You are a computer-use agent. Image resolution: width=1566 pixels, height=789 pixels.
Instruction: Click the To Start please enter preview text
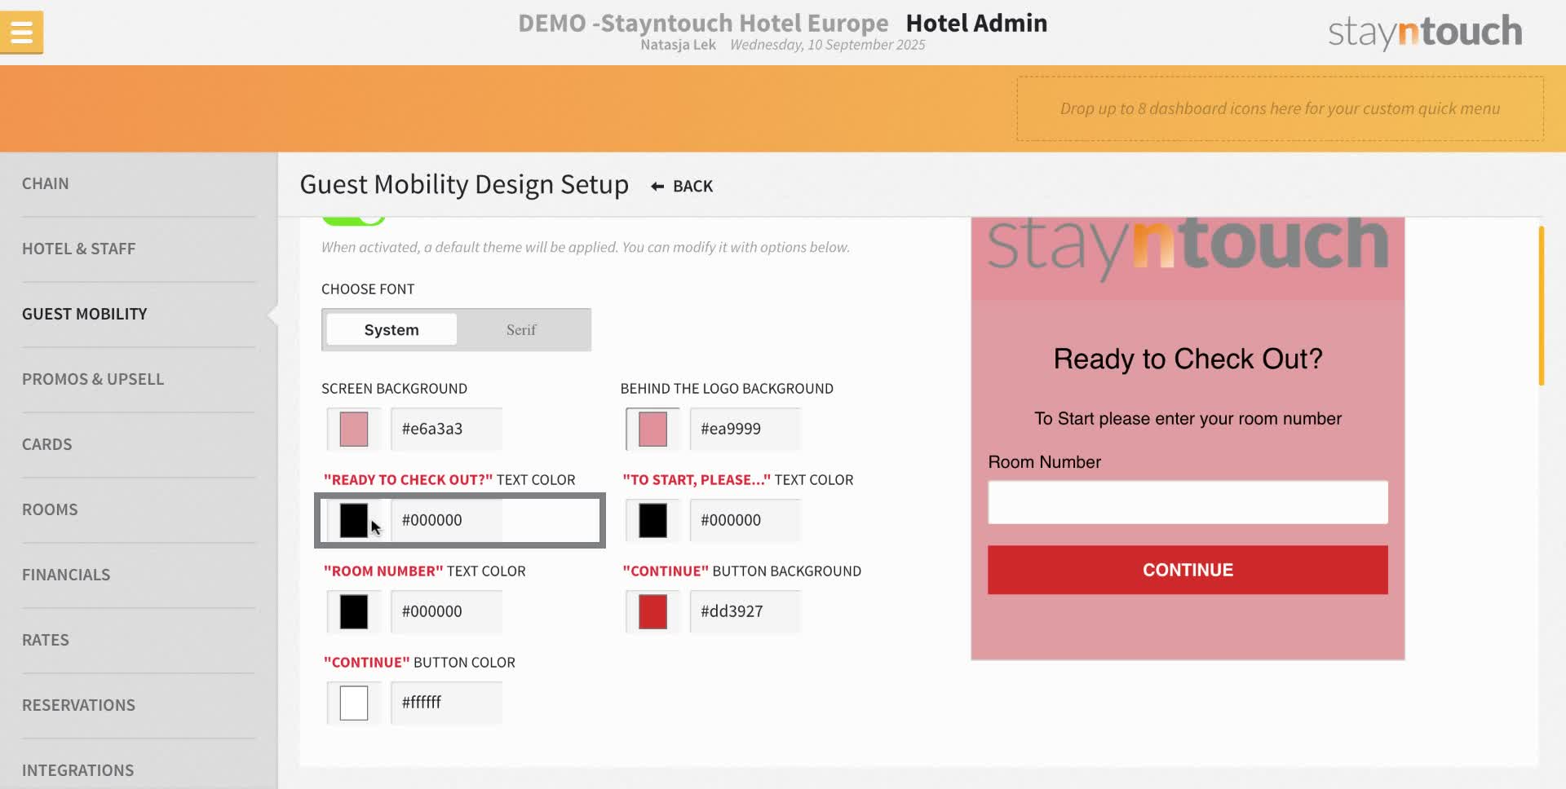tap(1188, 419)
